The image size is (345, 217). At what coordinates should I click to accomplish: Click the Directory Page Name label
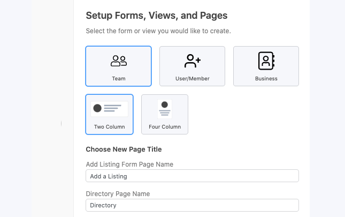point(118,194)
